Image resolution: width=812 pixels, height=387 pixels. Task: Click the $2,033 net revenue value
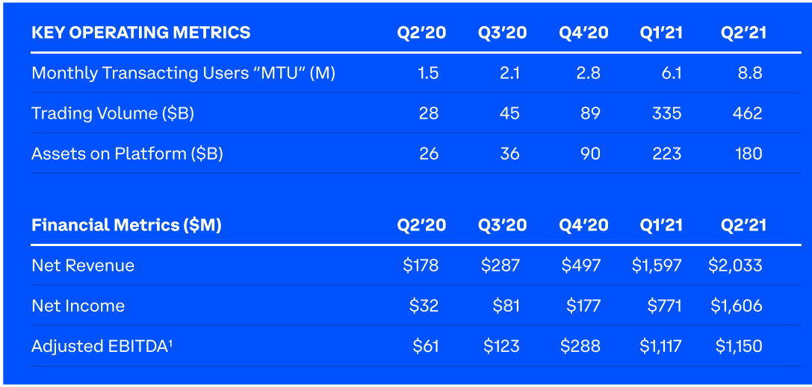[x=735, y=265]
